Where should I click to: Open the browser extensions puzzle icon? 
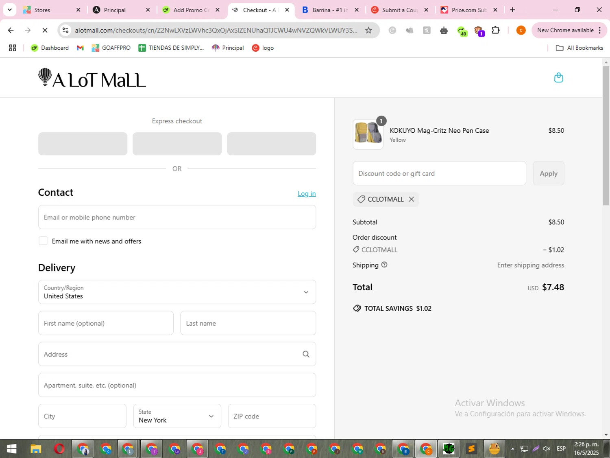(495, 30)
